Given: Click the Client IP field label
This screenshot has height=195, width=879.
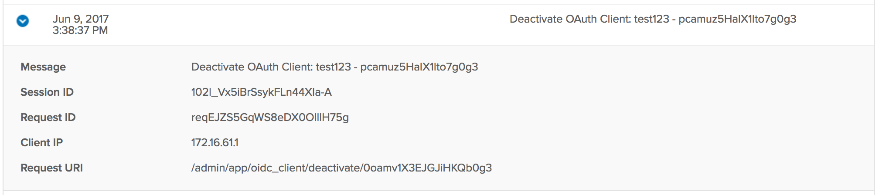Looking at the screenshot, I should point(42,143).
